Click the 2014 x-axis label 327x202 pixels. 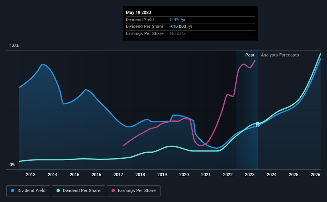click(53, 175)
